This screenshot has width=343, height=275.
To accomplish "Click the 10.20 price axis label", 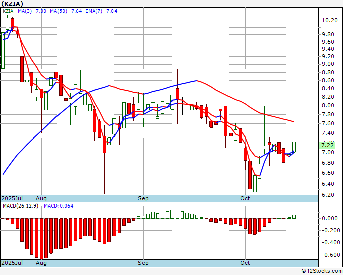I will point(330,20).
